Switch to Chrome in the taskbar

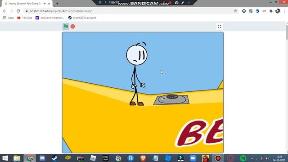click(x=30, y=158)
